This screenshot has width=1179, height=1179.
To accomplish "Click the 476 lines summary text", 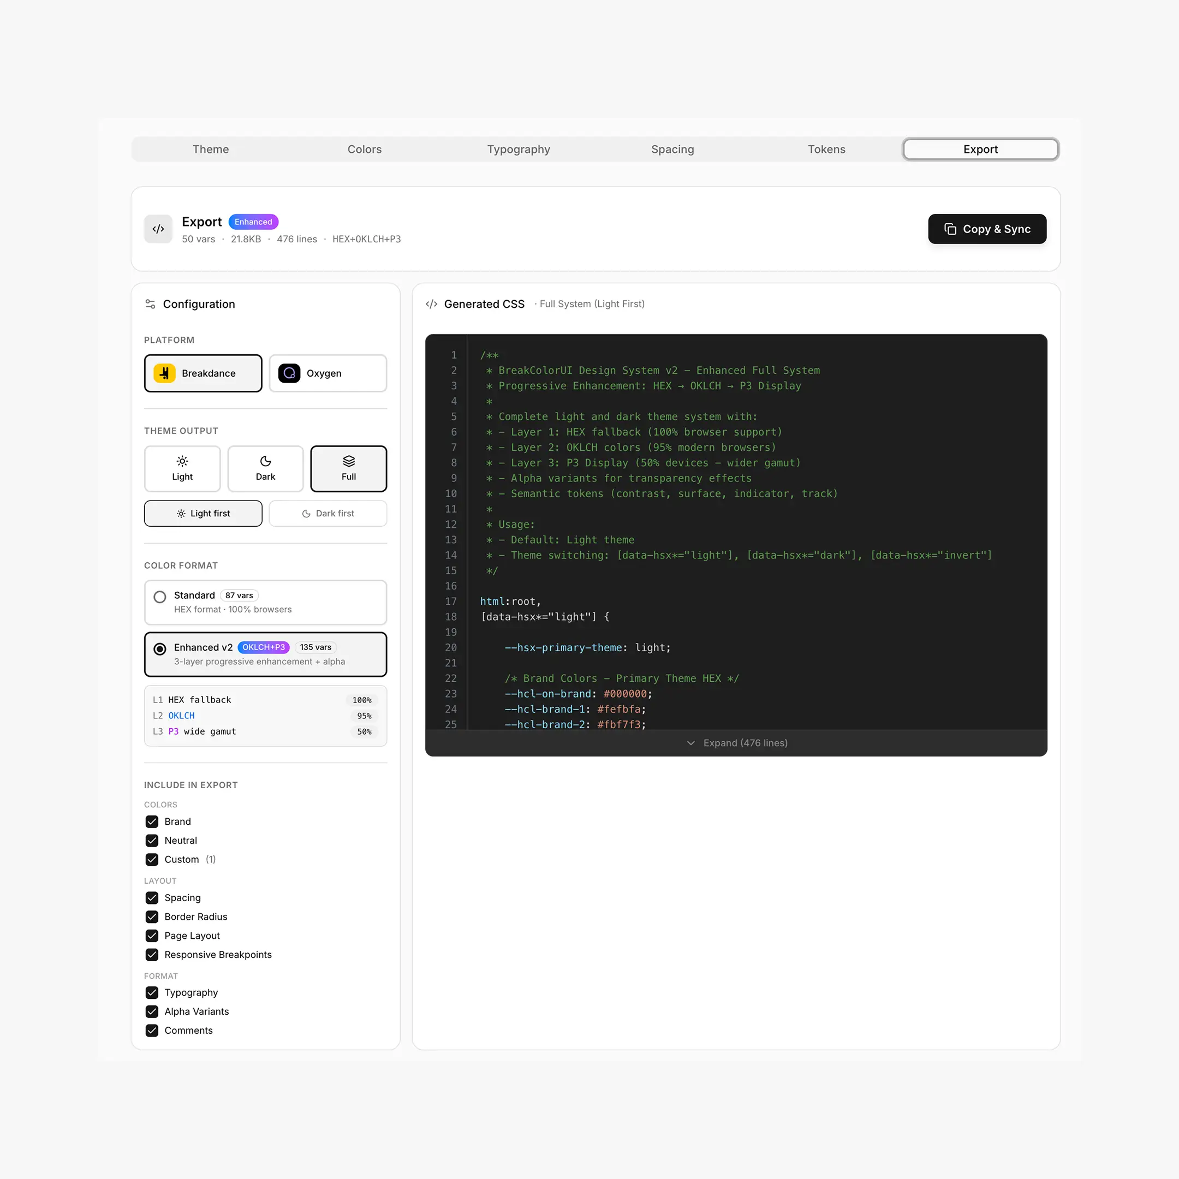I will [x=297, y=239].
